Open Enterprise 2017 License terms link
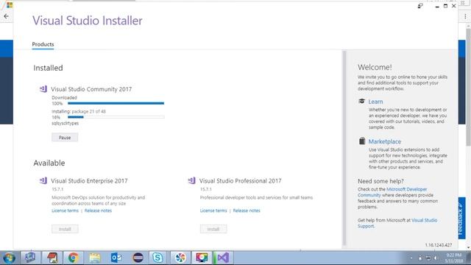 (65, 211)
